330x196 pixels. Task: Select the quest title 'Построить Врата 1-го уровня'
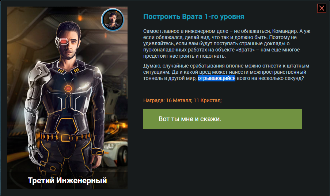coord(194,17)
